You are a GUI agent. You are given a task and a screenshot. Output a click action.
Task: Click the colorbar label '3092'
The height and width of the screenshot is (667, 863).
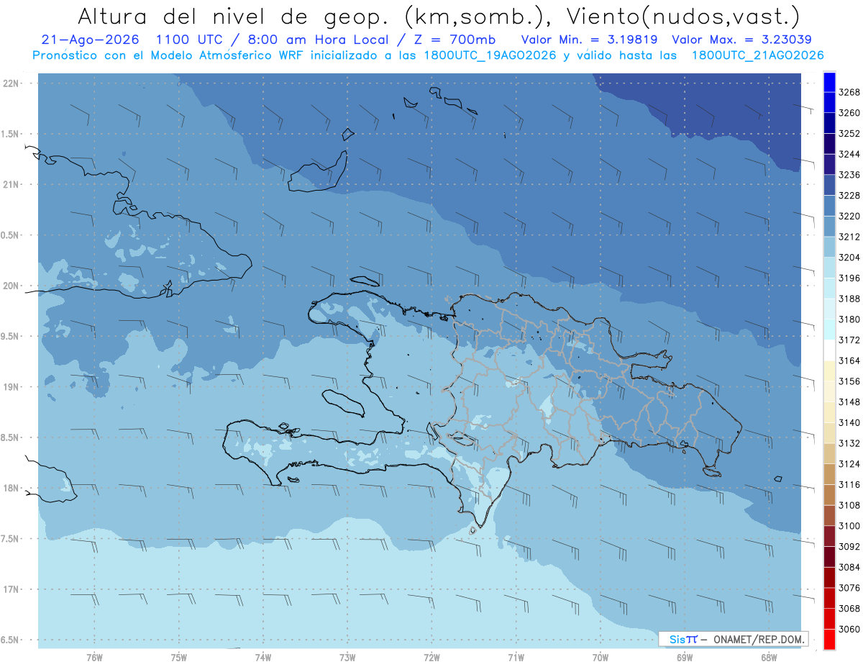849,546
